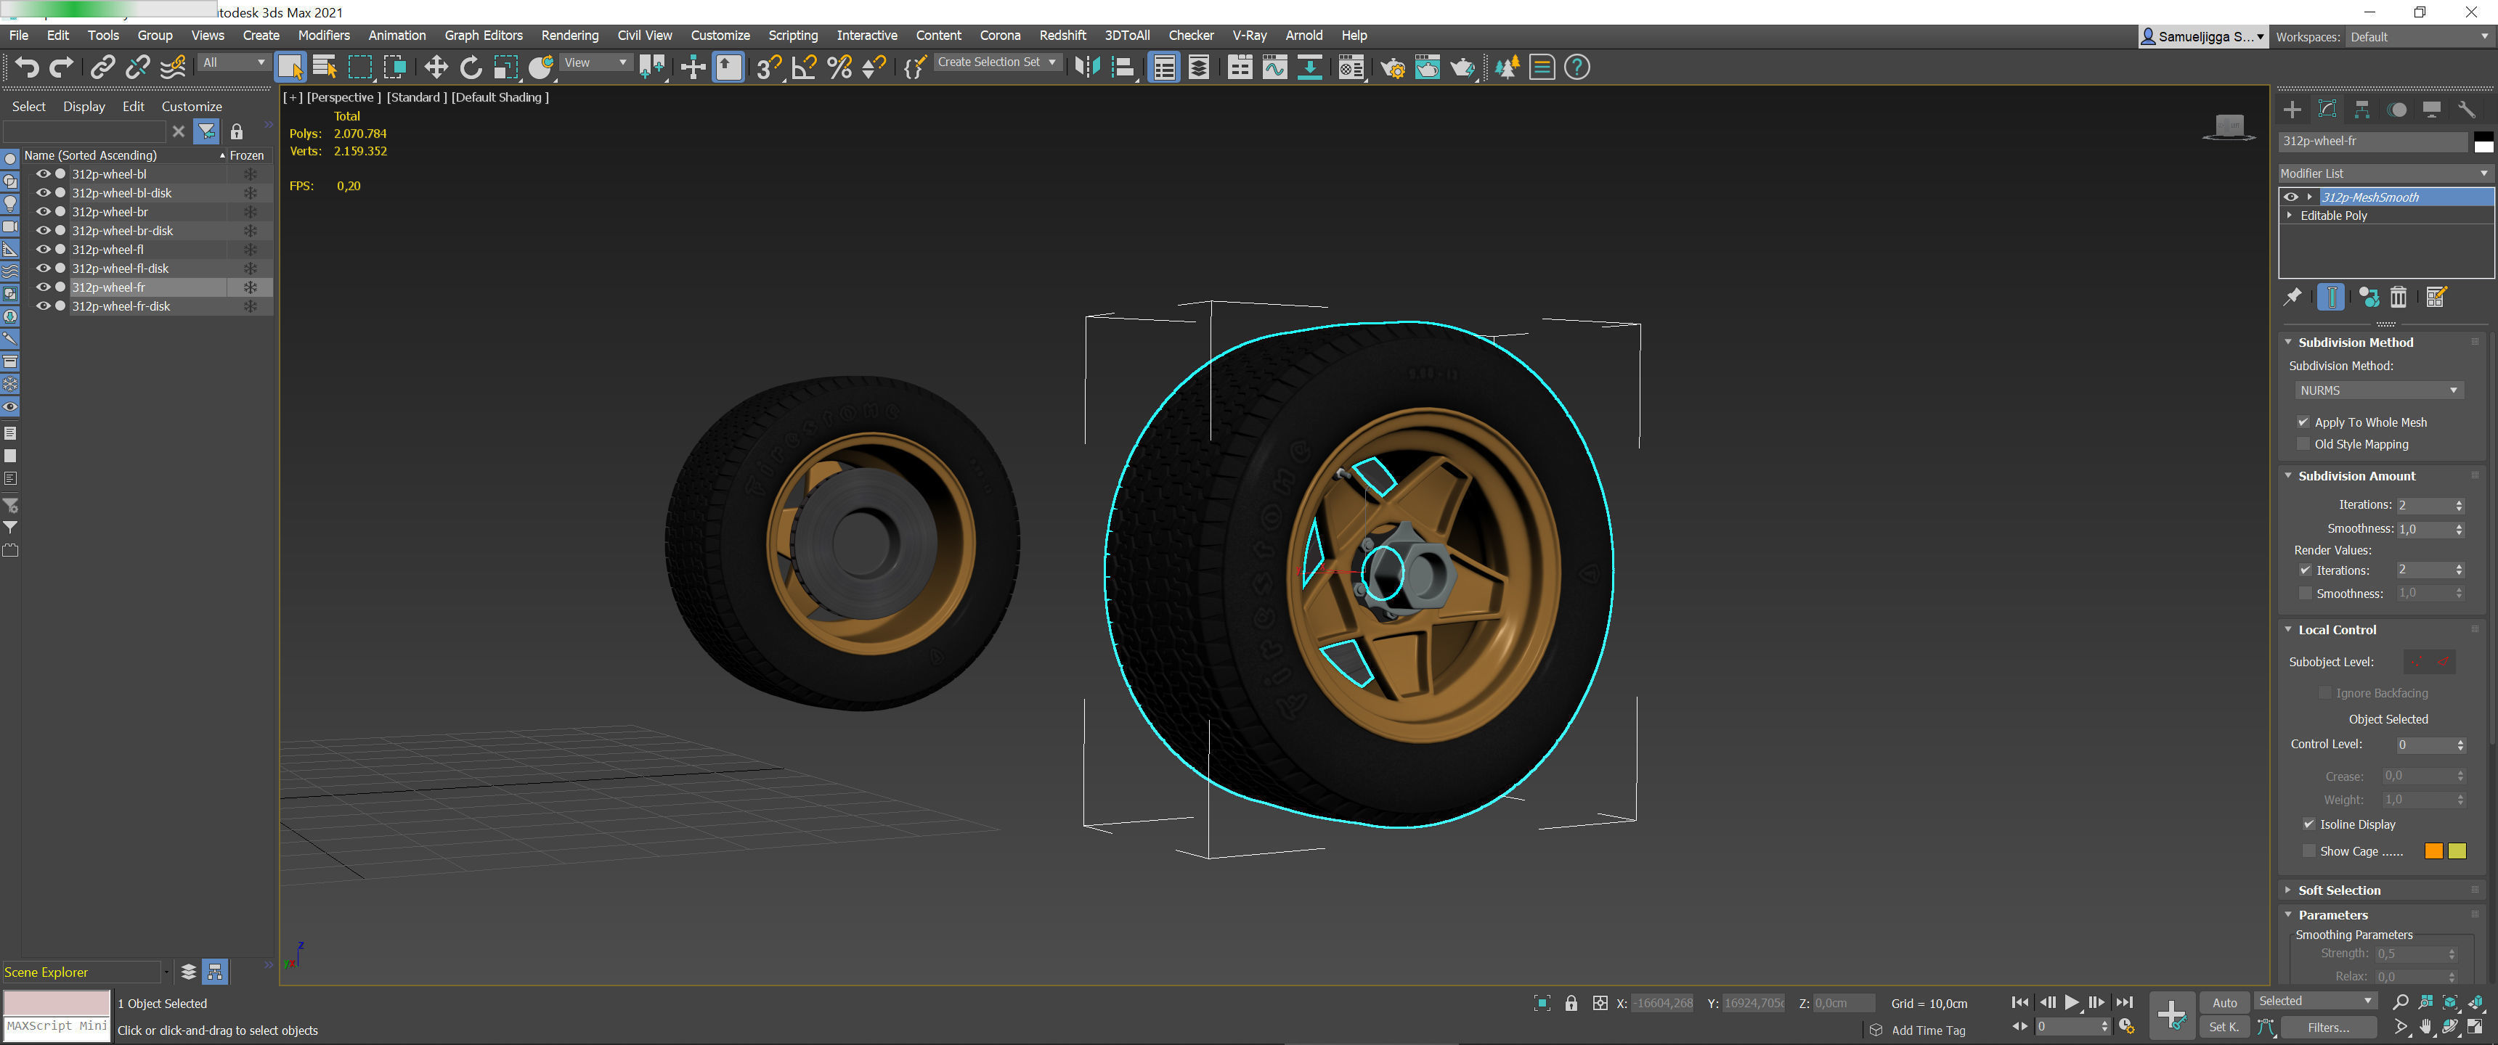Click Remove modifier trash icon

pos(2398,298)
